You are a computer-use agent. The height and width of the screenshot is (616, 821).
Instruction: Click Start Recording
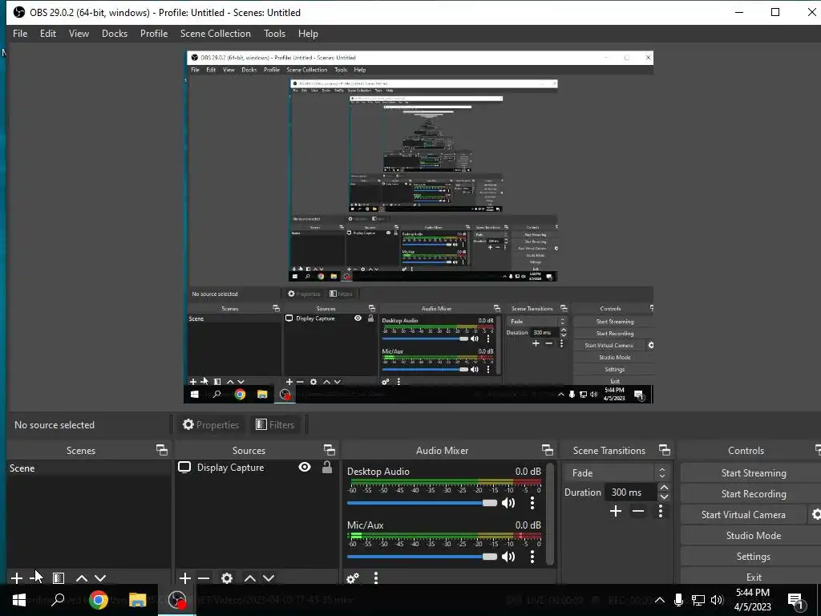pos(753,494)
